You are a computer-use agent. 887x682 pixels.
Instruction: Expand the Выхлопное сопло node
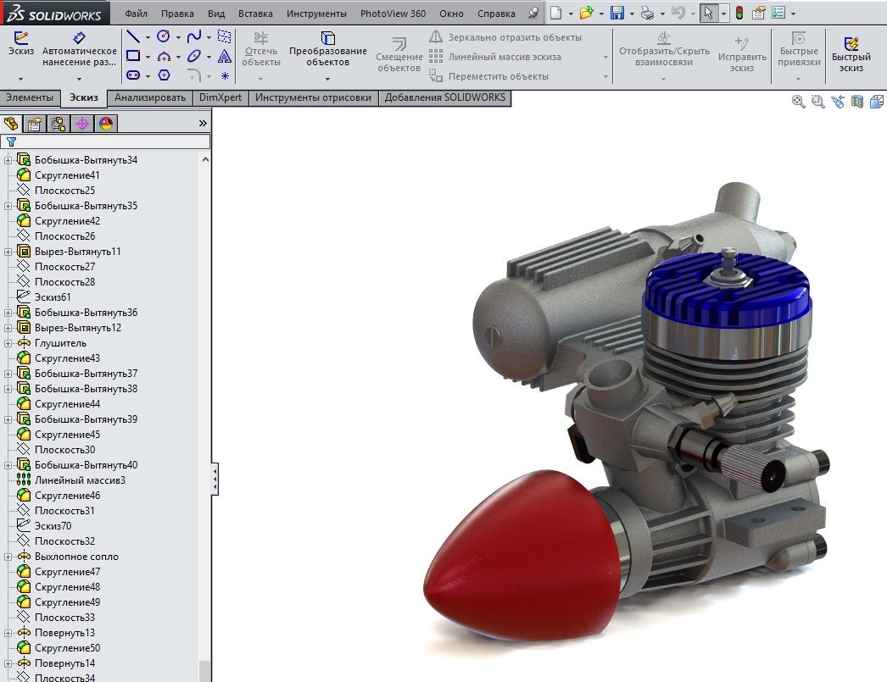point(8,557)
